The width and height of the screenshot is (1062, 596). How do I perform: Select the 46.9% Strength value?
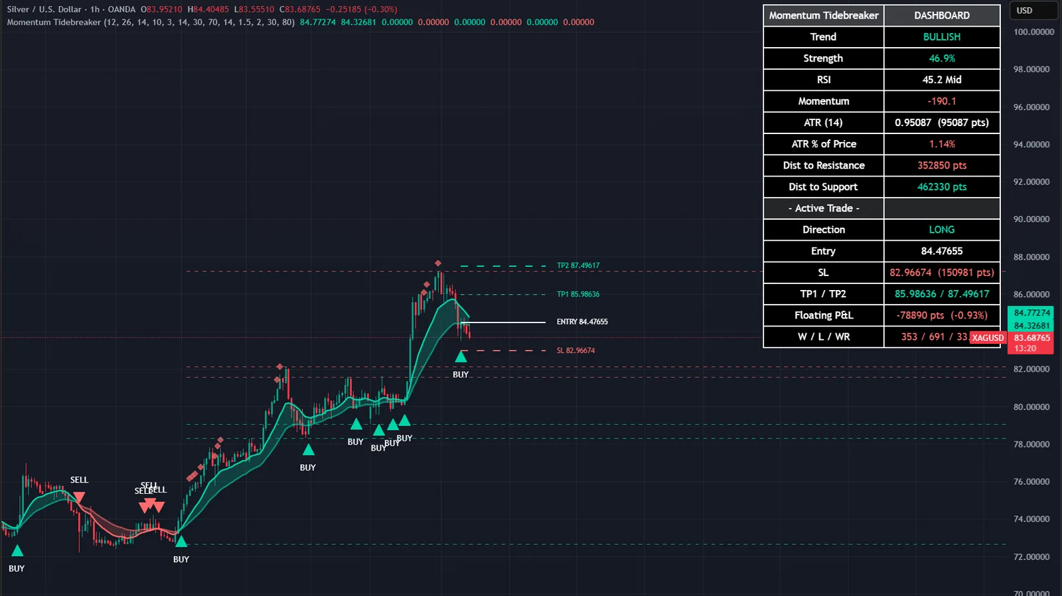pos(942,58)
